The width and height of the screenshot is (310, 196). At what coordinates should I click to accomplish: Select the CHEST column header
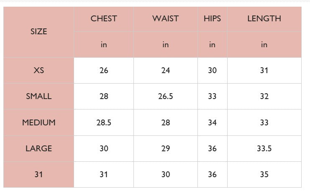[104, 18]
